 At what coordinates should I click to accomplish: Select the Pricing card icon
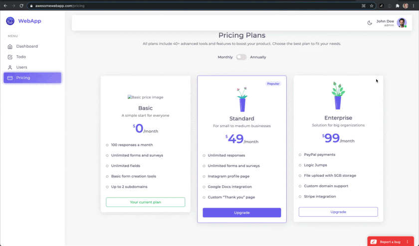[x=10, y=78]
